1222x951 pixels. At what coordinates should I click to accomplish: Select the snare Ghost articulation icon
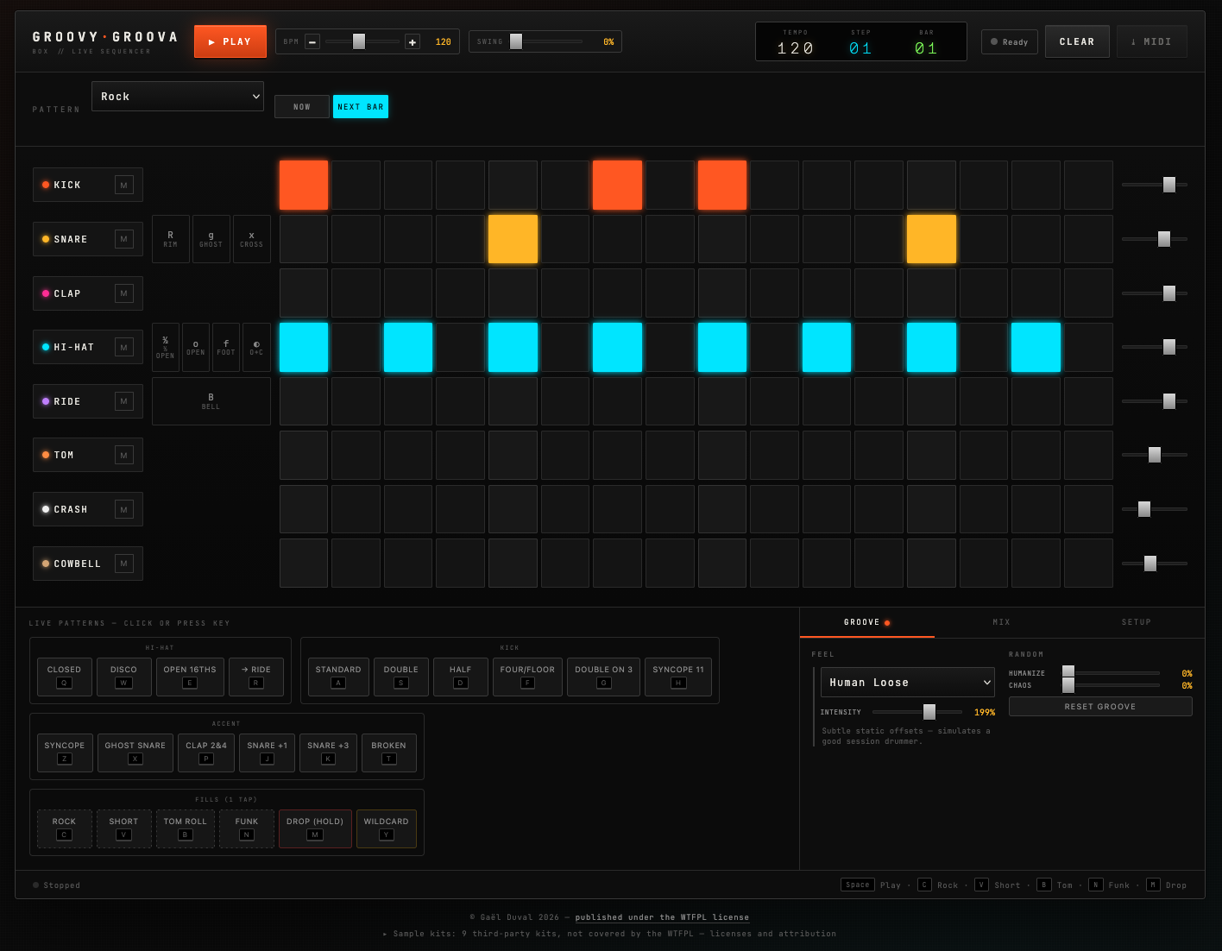tap(211, 239)
